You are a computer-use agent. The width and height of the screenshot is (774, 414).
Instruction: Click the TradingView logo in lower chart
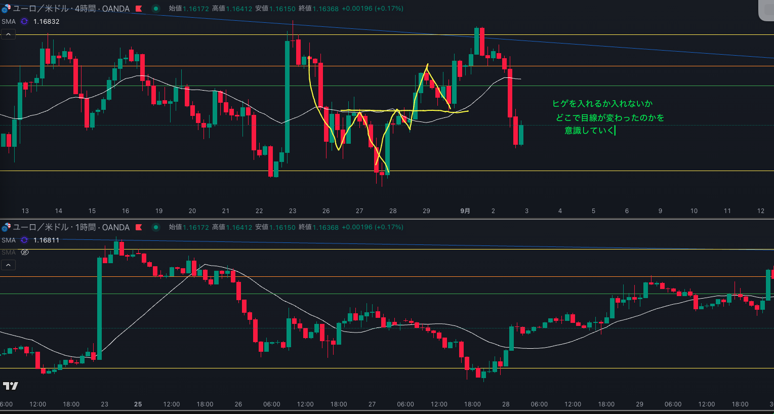(x=10, y=386)
